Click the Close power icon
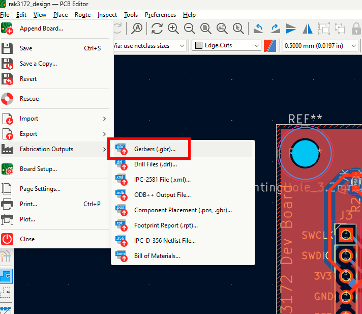Image resolution: width=362 pixels, height=314 pixels. 7,239
